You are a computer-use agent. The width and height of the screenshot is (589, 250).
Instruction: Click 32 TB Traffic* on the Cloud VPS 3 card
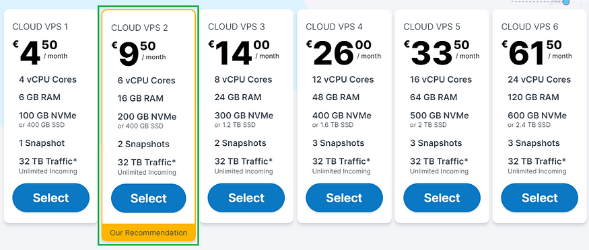(244, 161)
